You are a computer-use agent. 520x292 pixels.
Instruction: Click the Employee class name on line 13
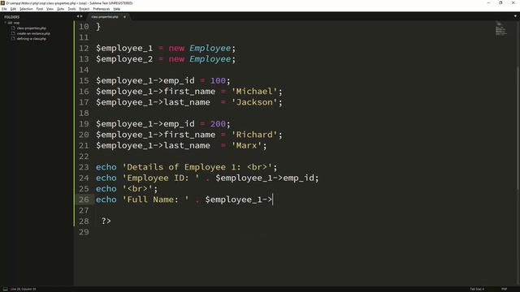pyautogui.click(x=210, y=59)
